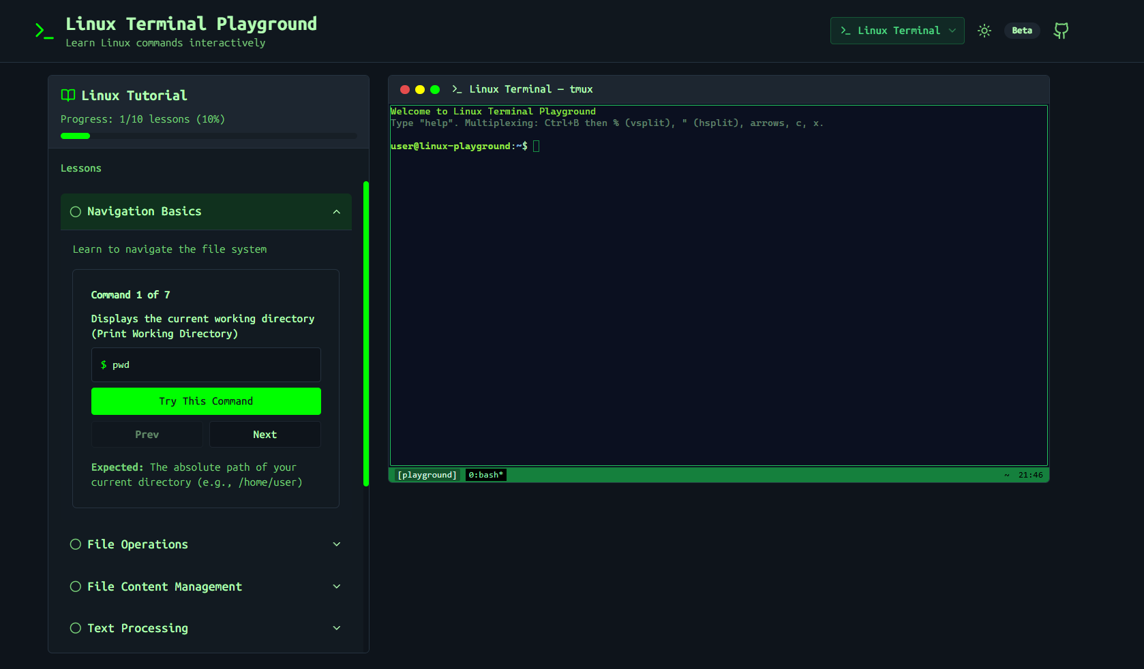Click the Prev command button
The height and width of the screenshot is (669, 1144).
(x=147, y=435)
